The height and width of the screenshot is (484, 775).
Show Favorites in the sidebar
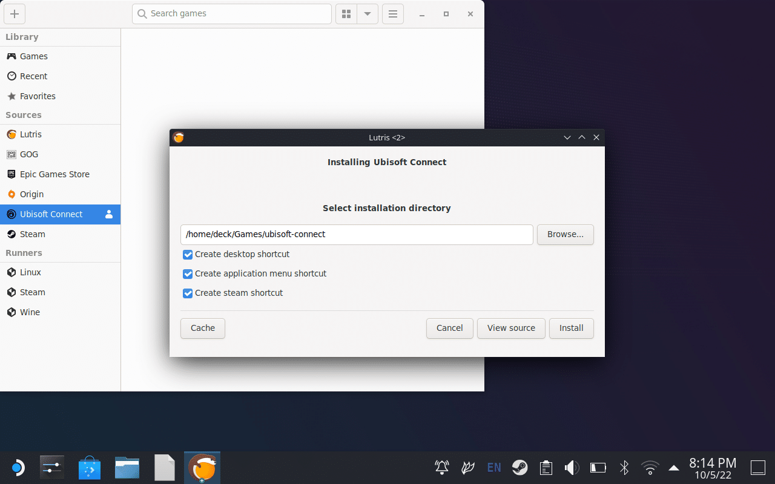[x=60, y=96]
